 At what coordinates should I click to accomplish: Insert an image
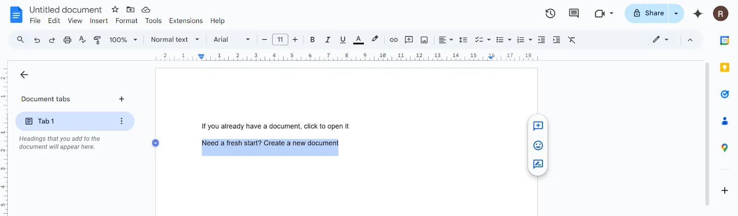pyautogui.click(x=424, y=40)
